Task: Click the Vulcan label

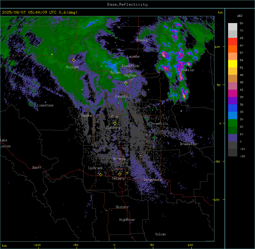Action: [161, 234]
